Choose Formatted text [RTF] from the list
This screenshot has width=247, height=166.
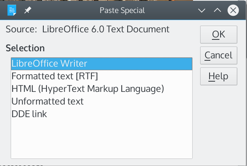pos(55,76)
